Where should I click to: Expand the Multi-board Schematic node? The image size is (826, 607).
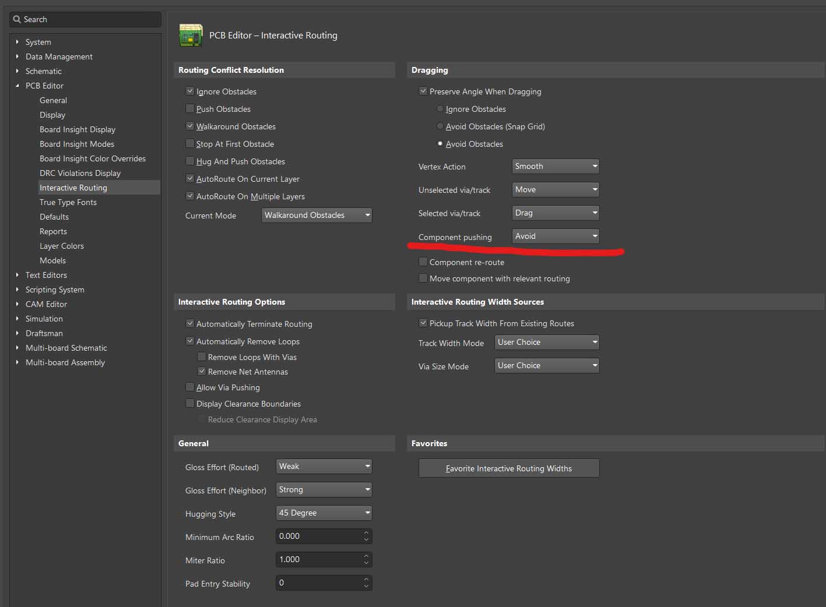pos(17,348)
